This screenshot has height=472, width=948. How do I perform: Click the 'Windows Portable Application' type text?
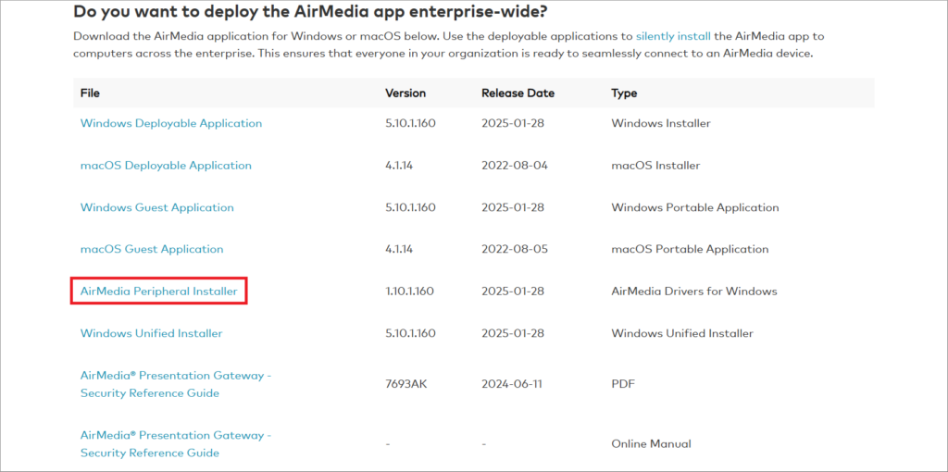(x=695, y=207)
